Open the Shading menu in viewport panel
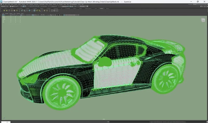Viewport: 208px width, 123px height. [7, 13]
